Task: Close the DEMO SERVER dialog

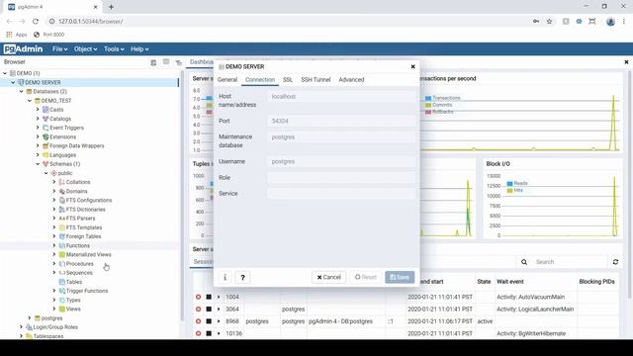Action: pos(412,66)
